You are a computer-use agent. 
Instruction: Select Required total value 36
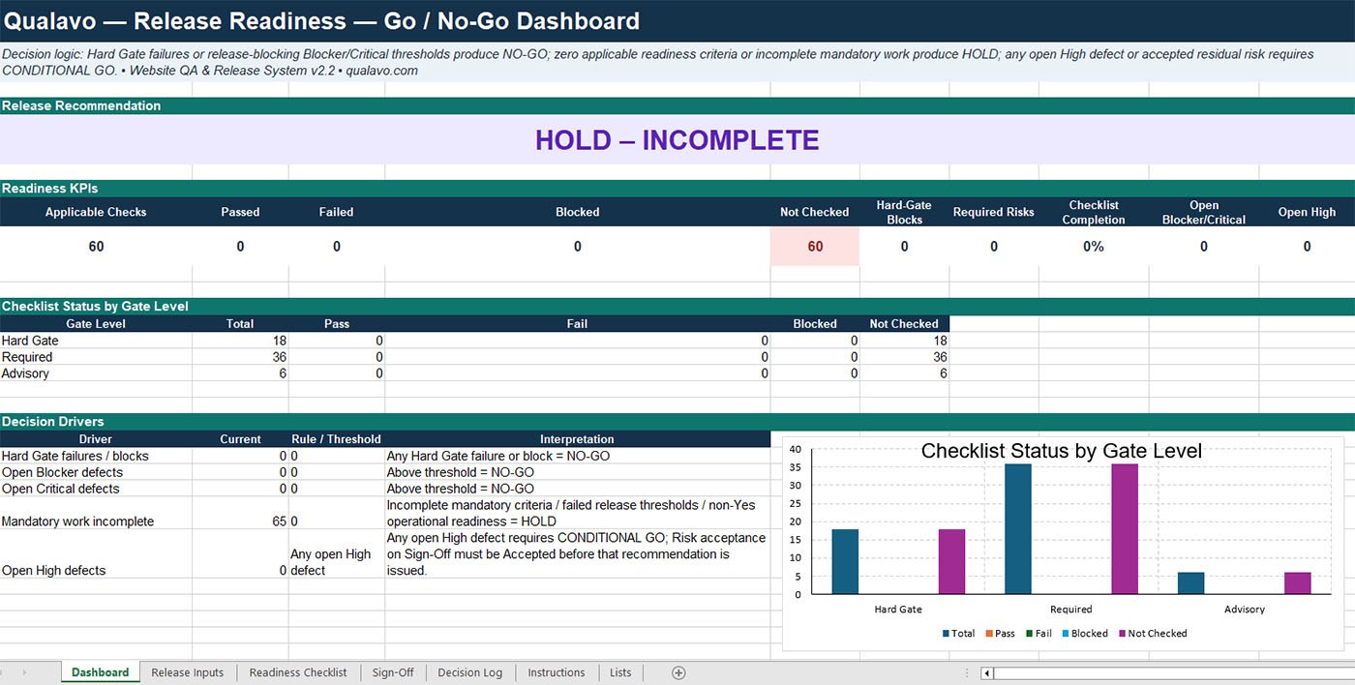(x=240, y=357)
